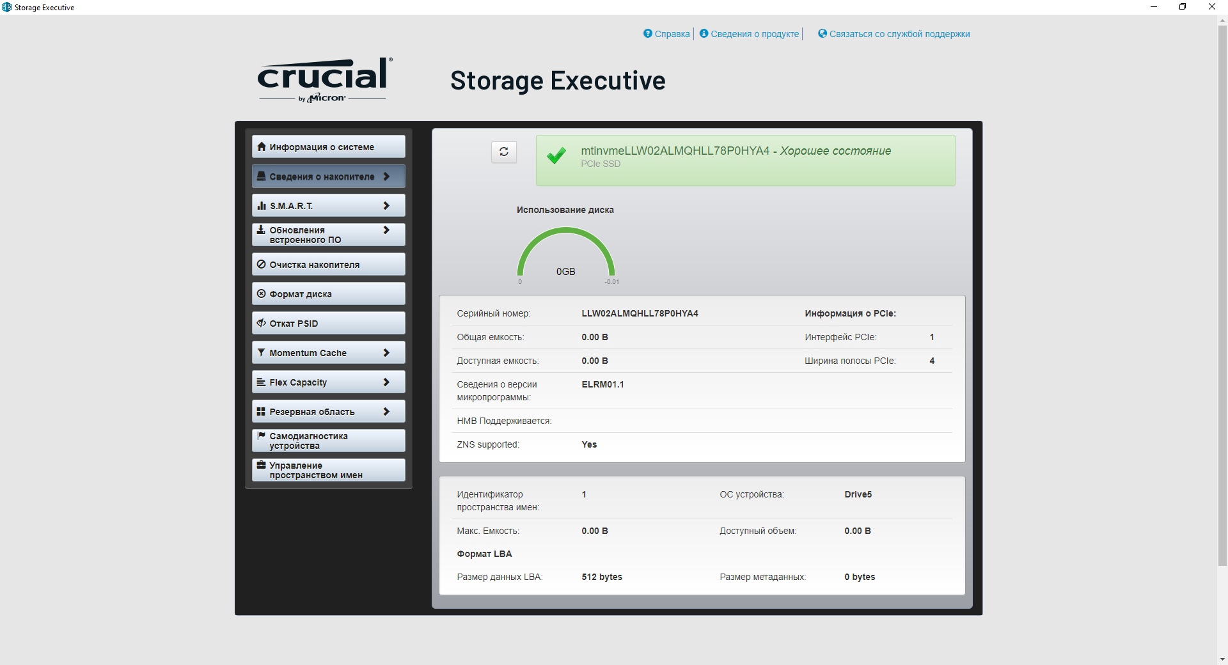Expand the Обновления встроенного ПО chevron
1228x665 pixels.
click(x=386, y=230)
